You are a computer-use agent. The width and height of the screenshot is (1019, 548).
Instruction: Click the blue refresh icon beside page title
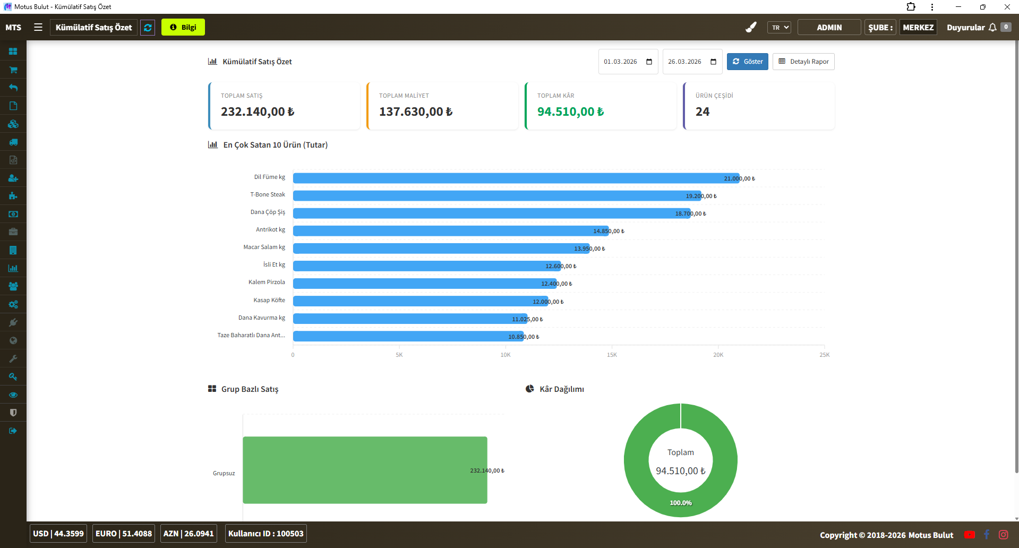[148, 28]
